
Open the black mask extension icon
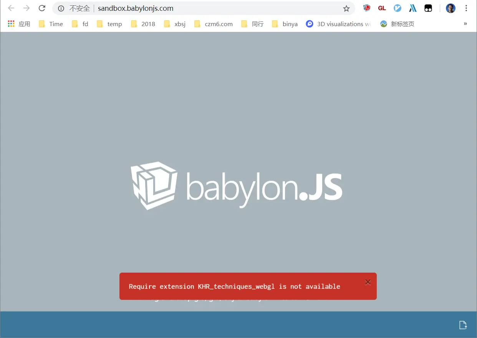[x=428, y=8]
